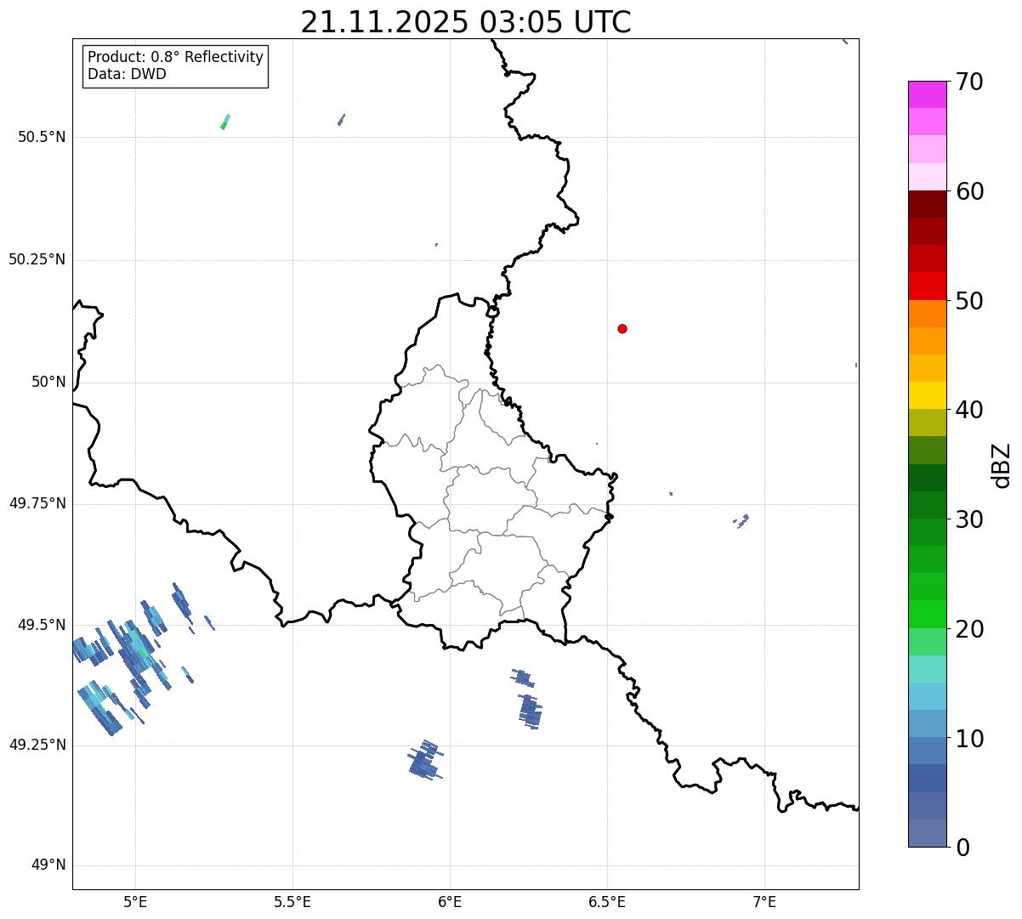Viewport: 1022px width, 919px height.
Task: Click the colorbar value 20
Action: point(969,629)
